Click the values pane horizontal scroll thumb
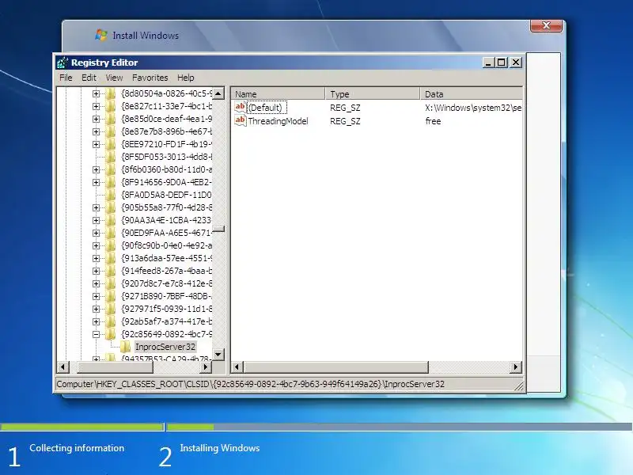Screen dimensions: 633x475 pyautogui.click(x=335, y=367)
